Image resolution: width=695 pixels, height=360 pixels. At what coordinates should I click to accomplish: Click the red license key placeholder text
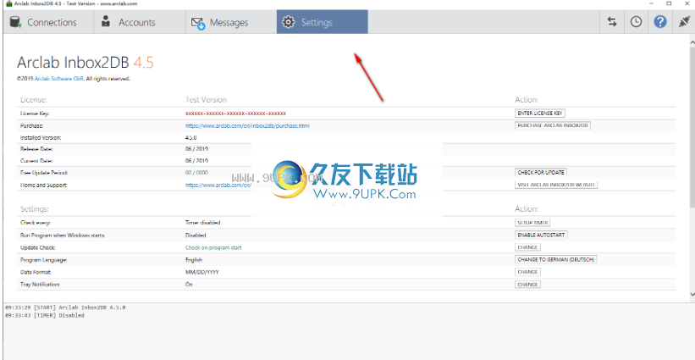pos(236,114)
